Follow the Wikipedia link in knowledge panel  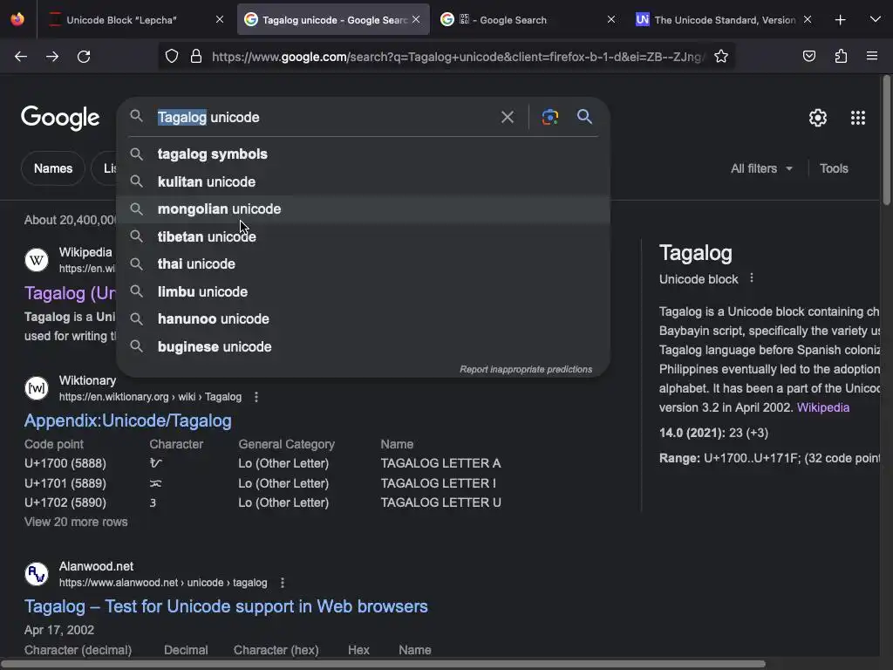tap(823, 407)
